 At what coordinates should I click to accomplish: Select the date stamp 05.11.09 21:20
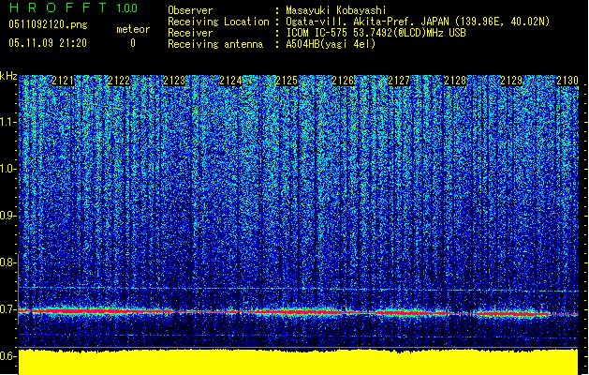pyautogui.click(x=48, y=43)
